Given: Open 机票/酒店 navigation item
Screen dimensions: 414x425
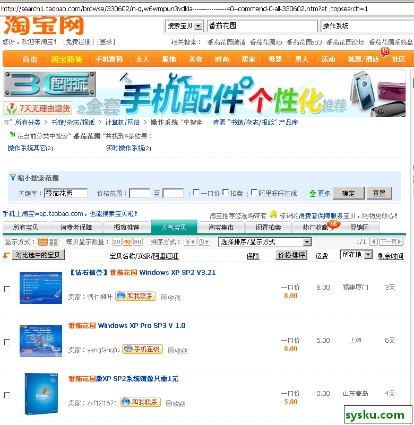Looking at the screenshot, I should pos(363,59).
